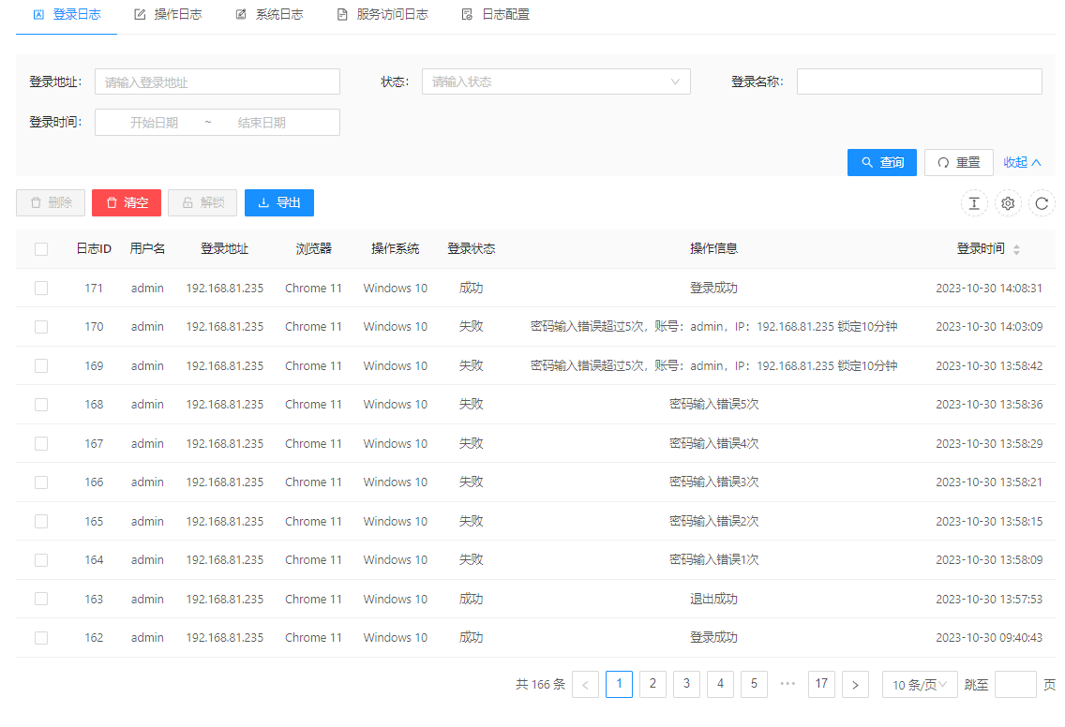
Task: Open the 状态 status dropdown
Action: click(555, 82)
